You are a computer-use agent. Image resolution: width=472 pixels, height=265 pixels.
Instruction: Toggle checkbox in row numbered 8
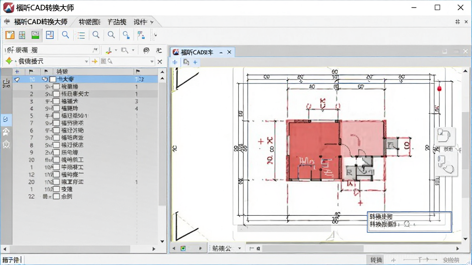pyautogui.click(x=56, y=145)
